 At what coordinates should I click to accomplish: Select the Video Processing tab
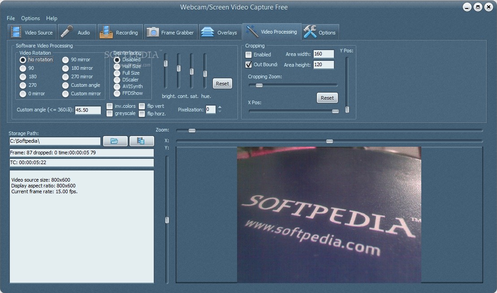(272, 32)
